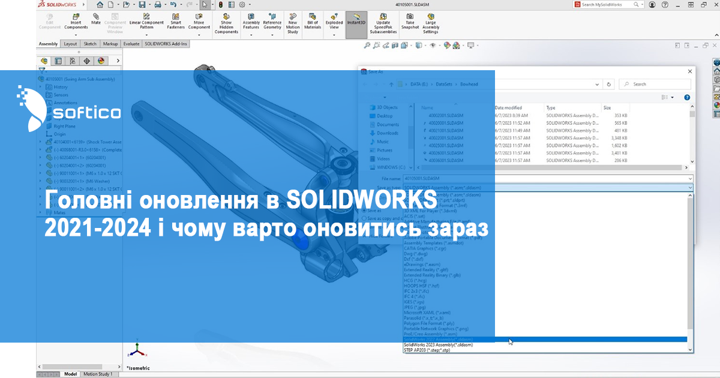Viewport: 720px width, 378px height.
Task: Choose SolidWorks 2023 Assembly file type
Action: [438, 345]
